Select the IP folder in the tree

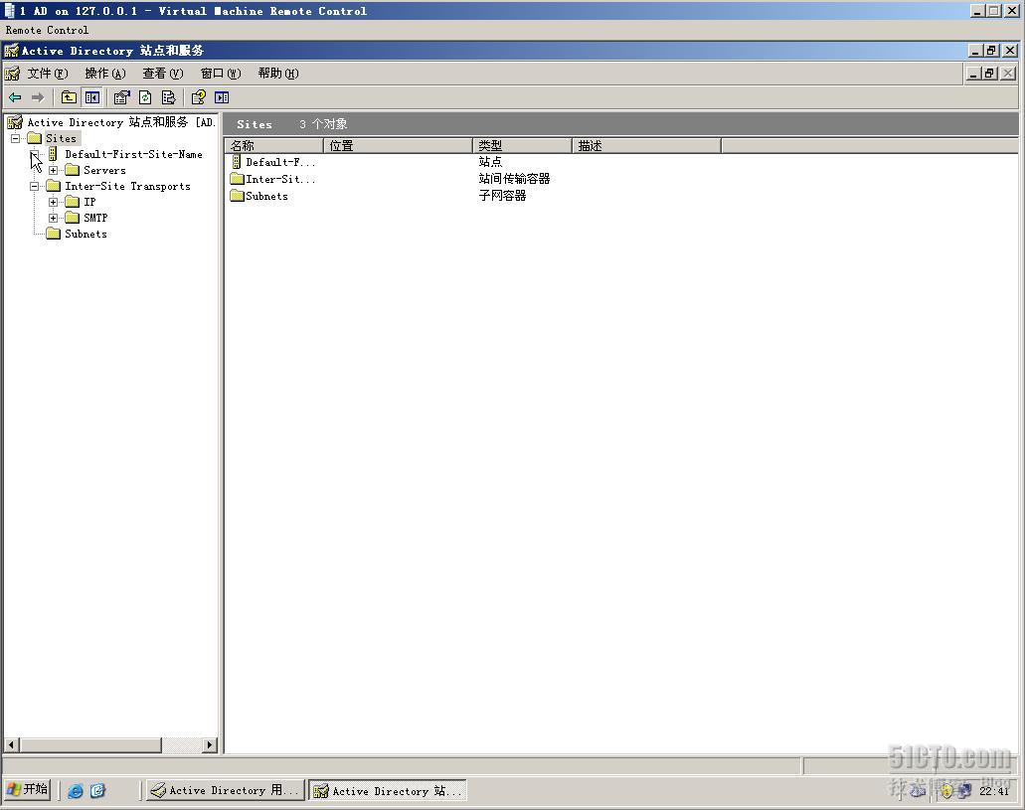89,202
